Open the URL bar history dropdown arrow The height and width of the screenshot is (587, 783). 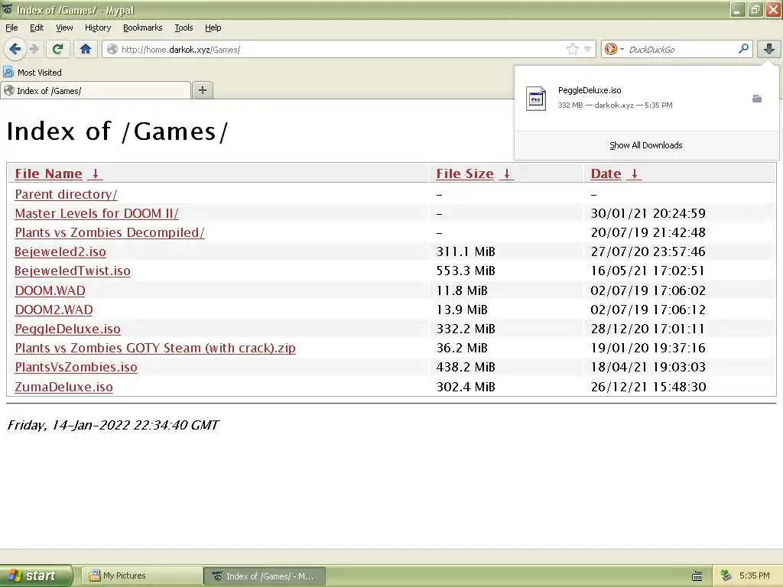588,49
